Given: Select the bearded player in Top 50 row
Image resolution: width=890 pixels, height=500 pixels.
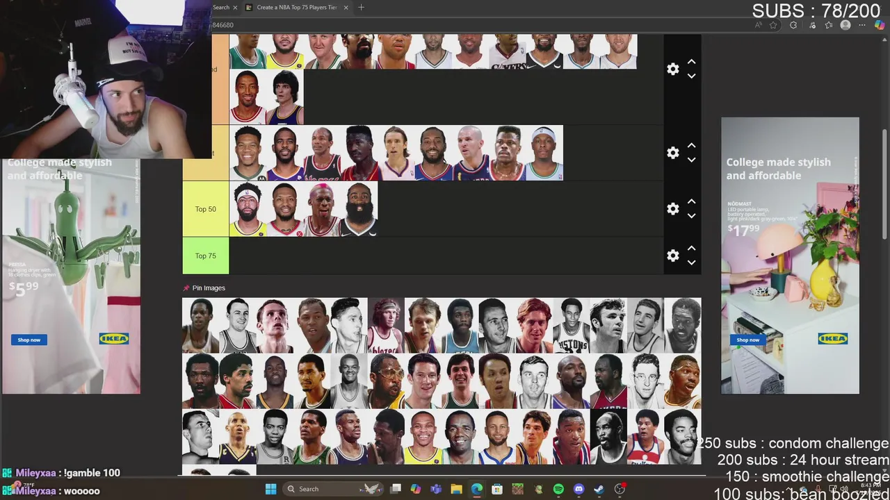Looking at the screenshot, I should [359, 209].
